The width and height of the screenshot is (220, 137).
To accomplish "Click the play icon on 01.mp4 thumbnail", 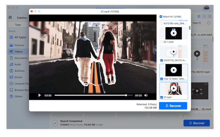I will coord(174,88).
